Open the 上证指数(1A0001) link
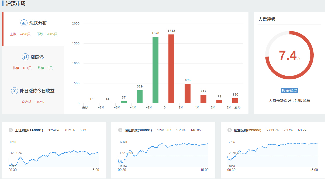This screenshot has height=179, width=325. (x=29, y=130)
